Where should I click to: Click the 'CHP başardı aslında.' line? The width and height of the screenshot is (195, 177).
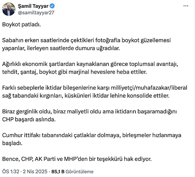(x=29, y=119)
